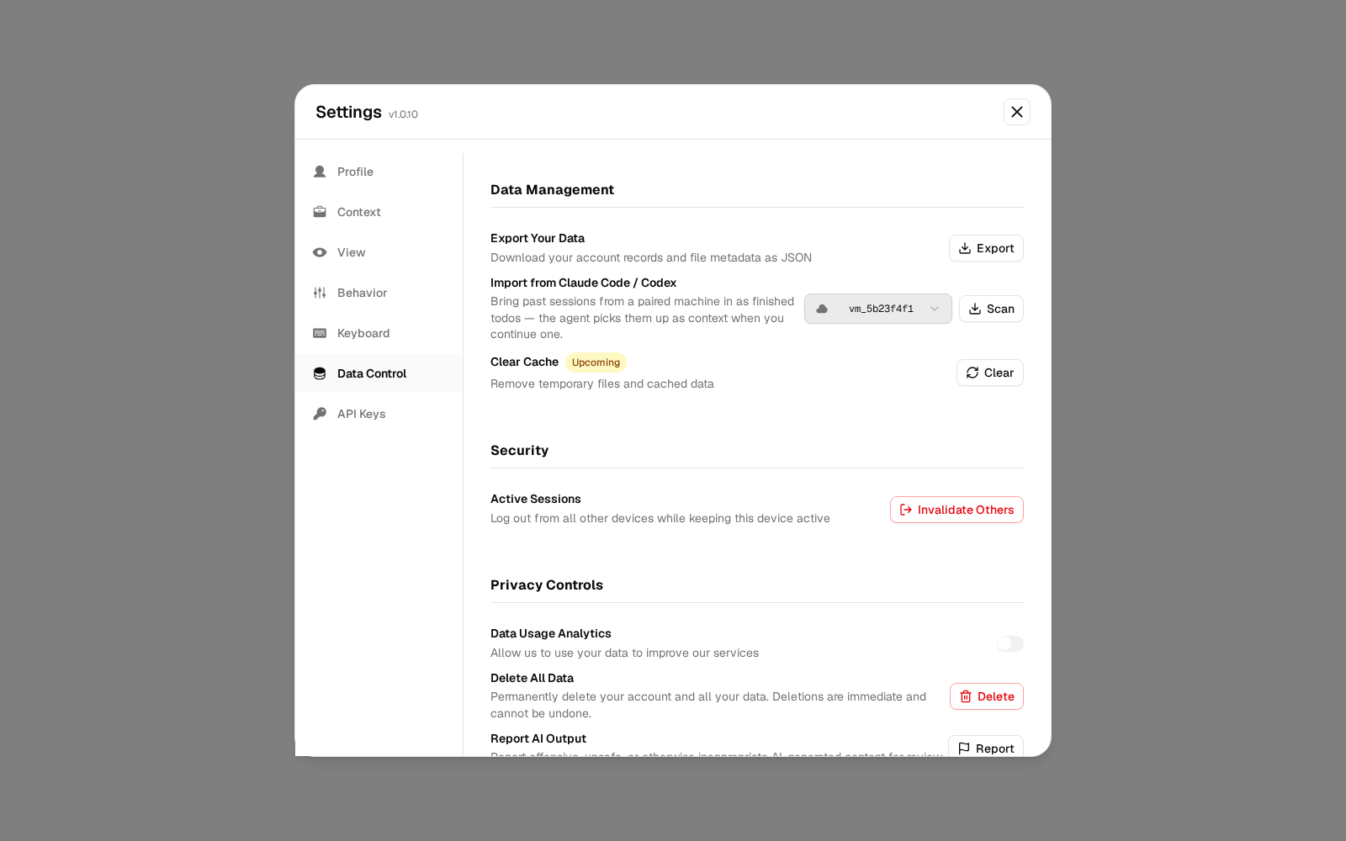Image resolution: width=1346 pixels, height=841 pixels.
Task: Click the Profile person icon
Action: (x=320, y=172)
